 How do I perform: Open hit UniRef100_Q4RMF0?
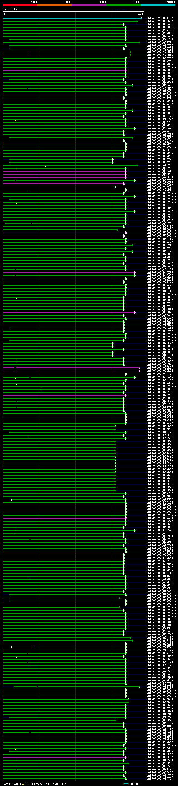click(160, 64)
